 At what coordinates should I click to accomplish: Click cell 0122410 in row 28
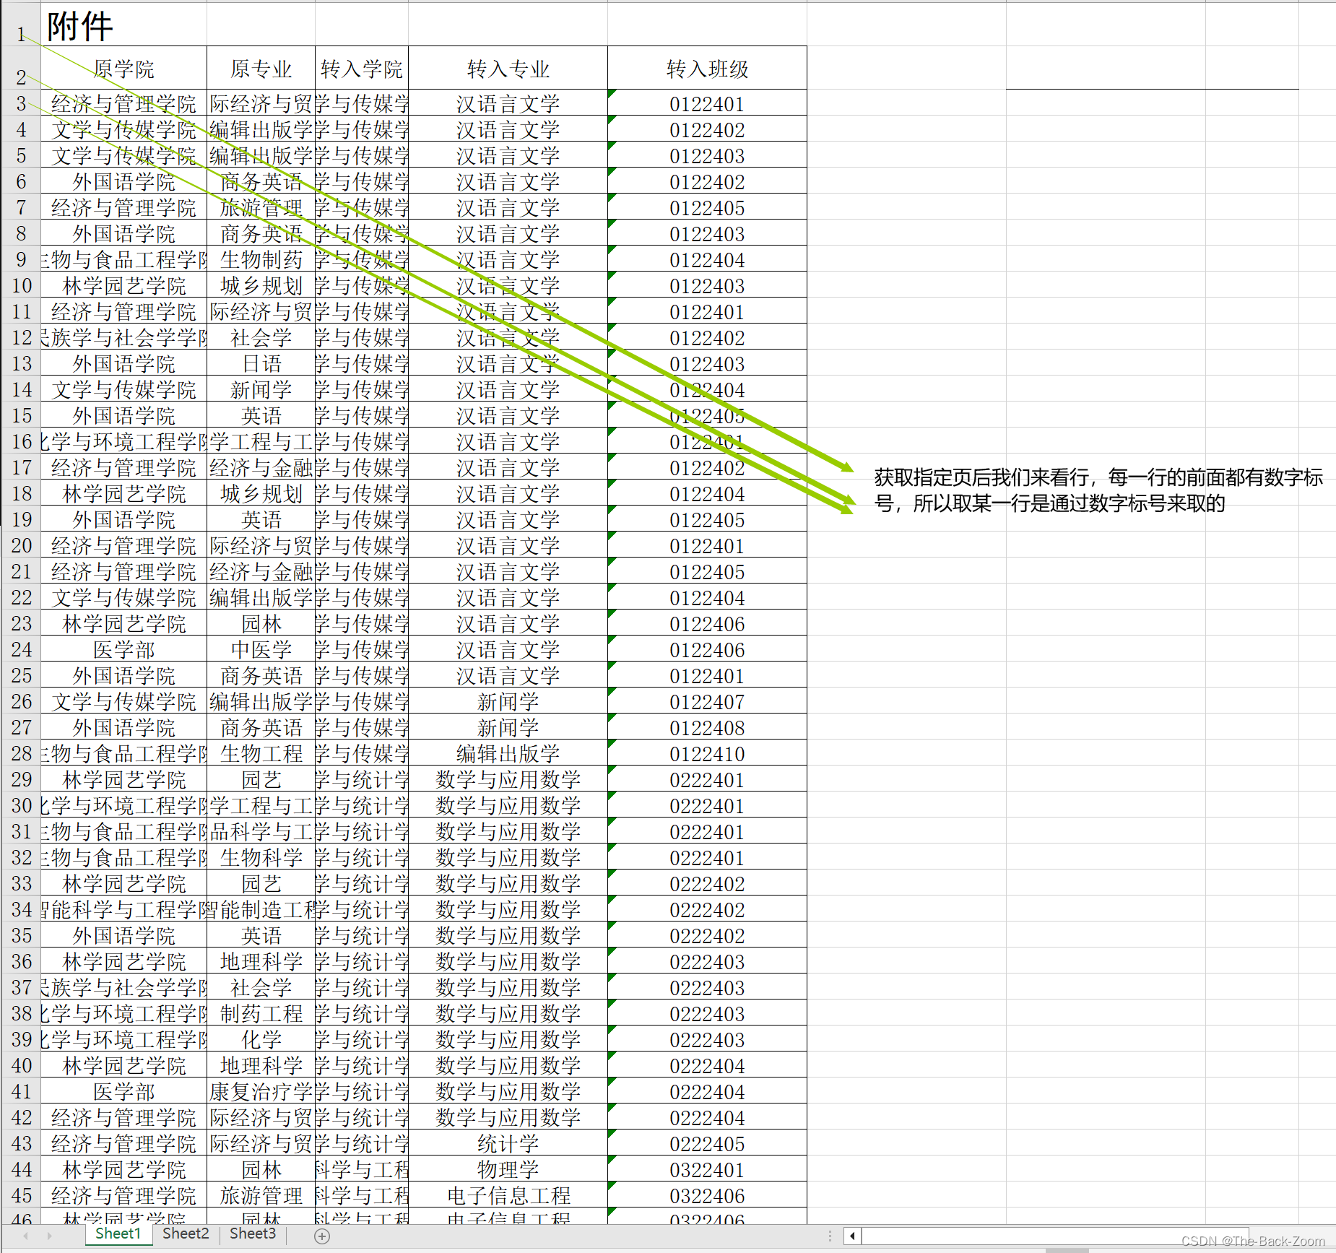click(x=707, y=753)
